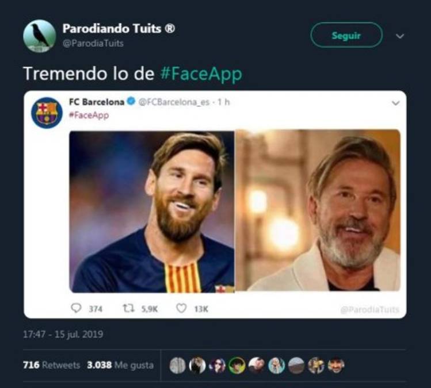The height and width of the screenshot is (388, 431).
Task: Expand the chevron menu next to Seguir
Action: [400, 36]
